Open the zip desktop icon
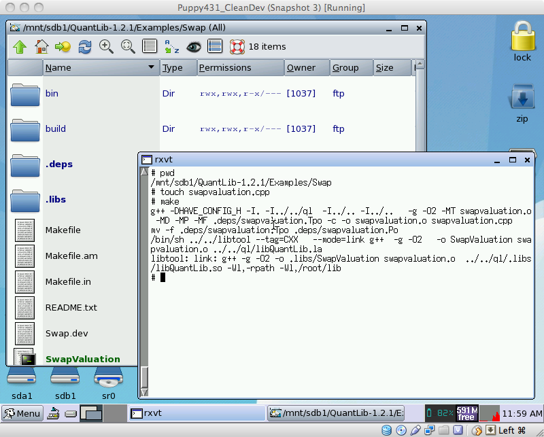This screenshot has height=437, width=544. click(x=522, y=101)
